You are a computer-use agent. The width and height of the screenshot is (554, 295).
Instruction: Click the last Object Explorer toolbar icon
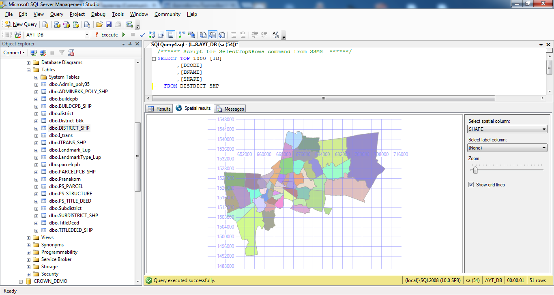point(71,53)
